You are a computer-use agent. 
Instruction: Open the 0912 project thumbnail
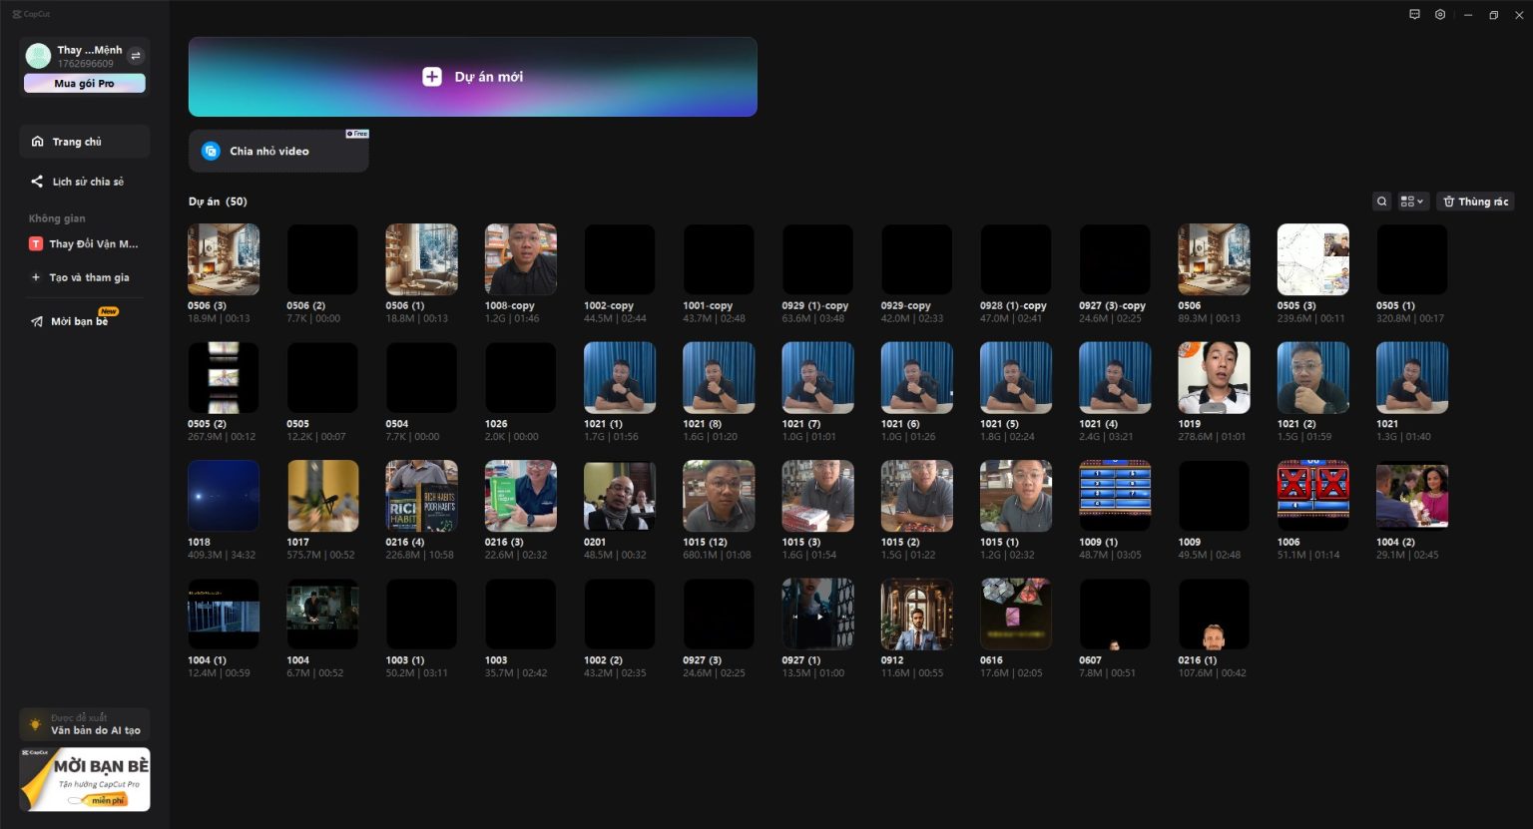tap(916, 615)
